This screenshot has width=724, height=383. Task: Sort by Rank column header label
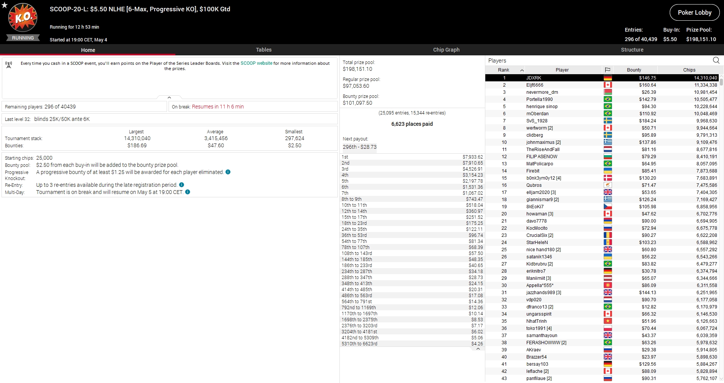[503, 70]
